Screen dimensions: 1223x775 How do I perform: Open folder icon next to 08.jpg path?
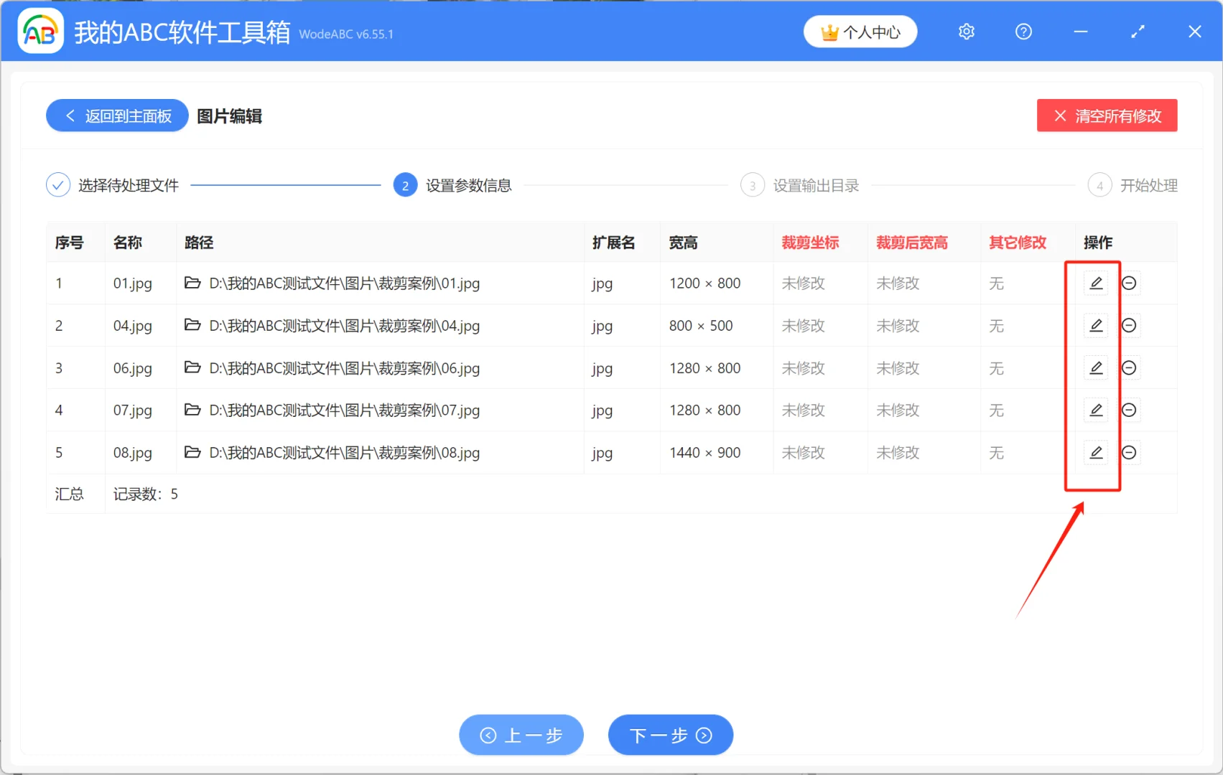pos(191,452)
